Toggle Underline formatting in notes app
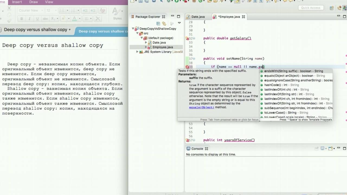This screenshot has height=195, width=347. (37, 19)
